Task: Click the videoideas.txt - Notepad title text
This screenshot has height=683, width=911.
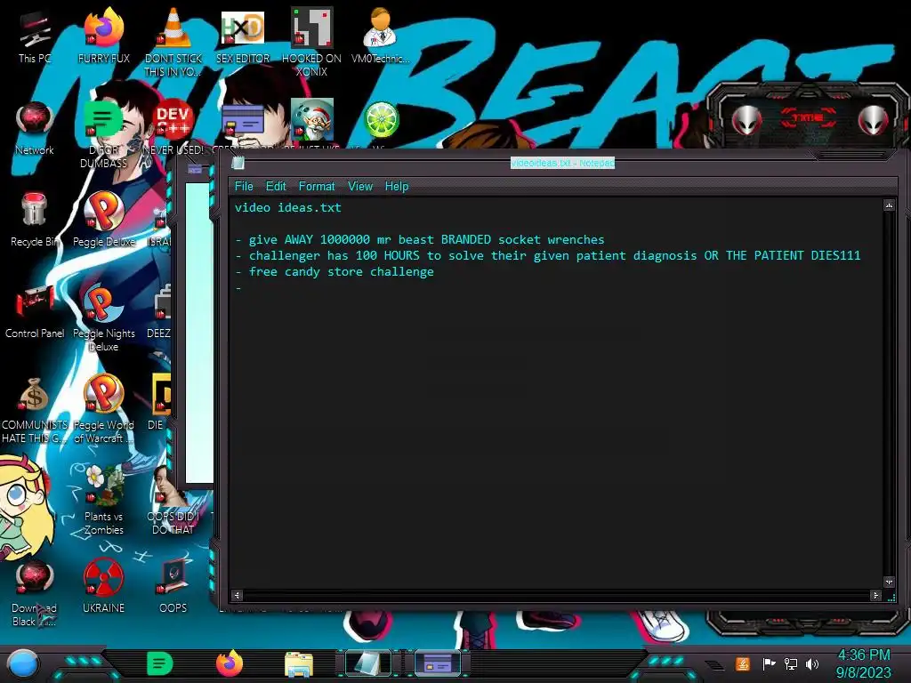Action: 562,164
